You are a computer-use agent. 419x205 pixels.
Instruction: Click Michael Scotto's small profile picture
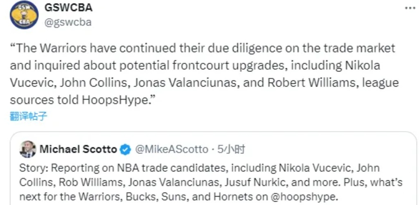point(28,149)
